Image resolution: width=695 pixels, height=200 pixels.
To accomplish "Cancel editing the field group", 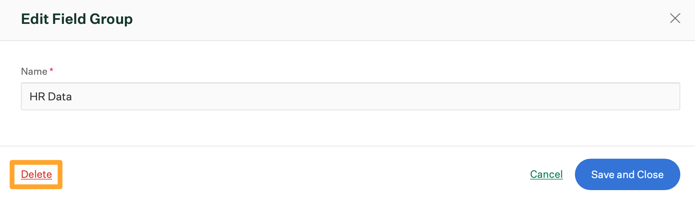I will pyautogui.click(x=546, y=174).
